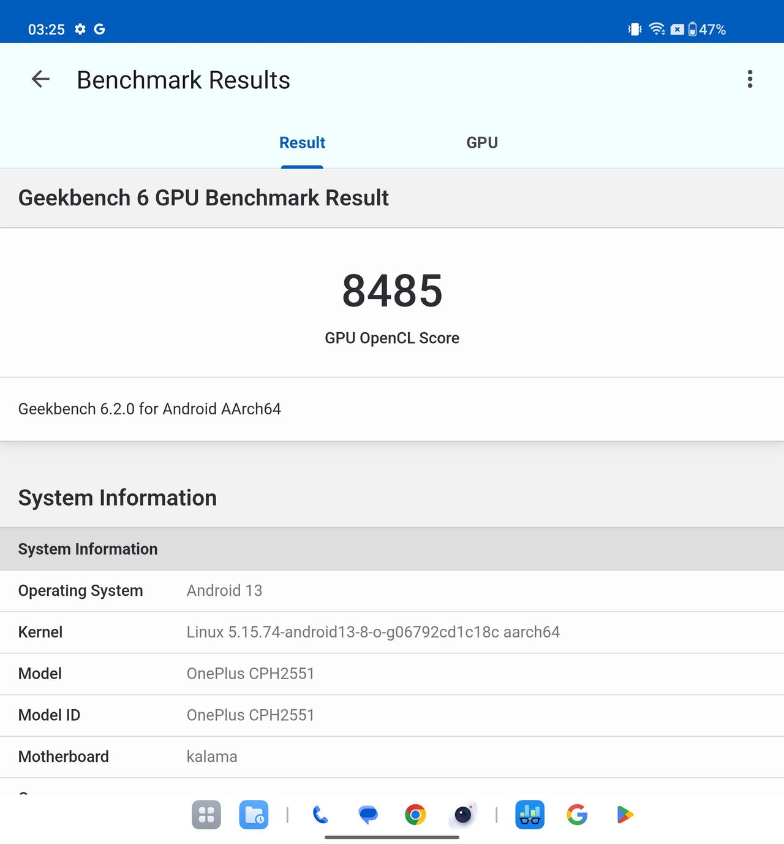The width and height of the screenshot is (784, 844).
Task: Select Geekbench 6.2.0 for Android AArch64 text
Action: [x=149, y=409]
